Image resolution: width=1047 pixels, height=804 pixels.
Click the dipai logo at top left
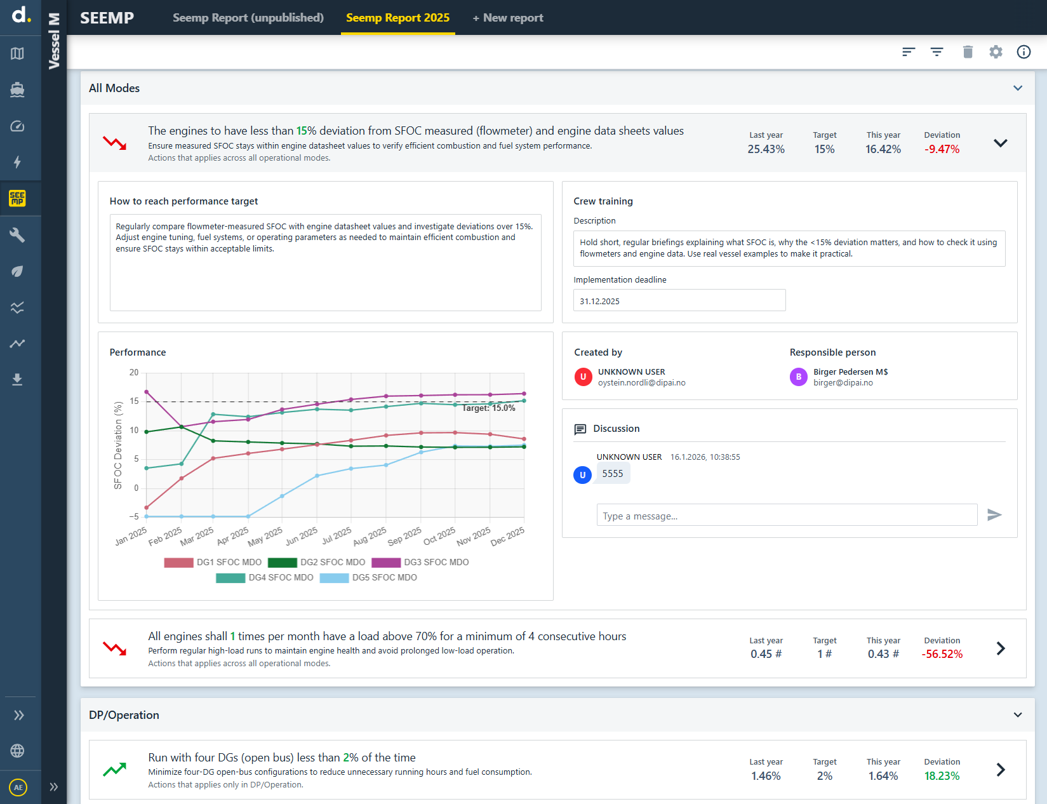(21, 15)
